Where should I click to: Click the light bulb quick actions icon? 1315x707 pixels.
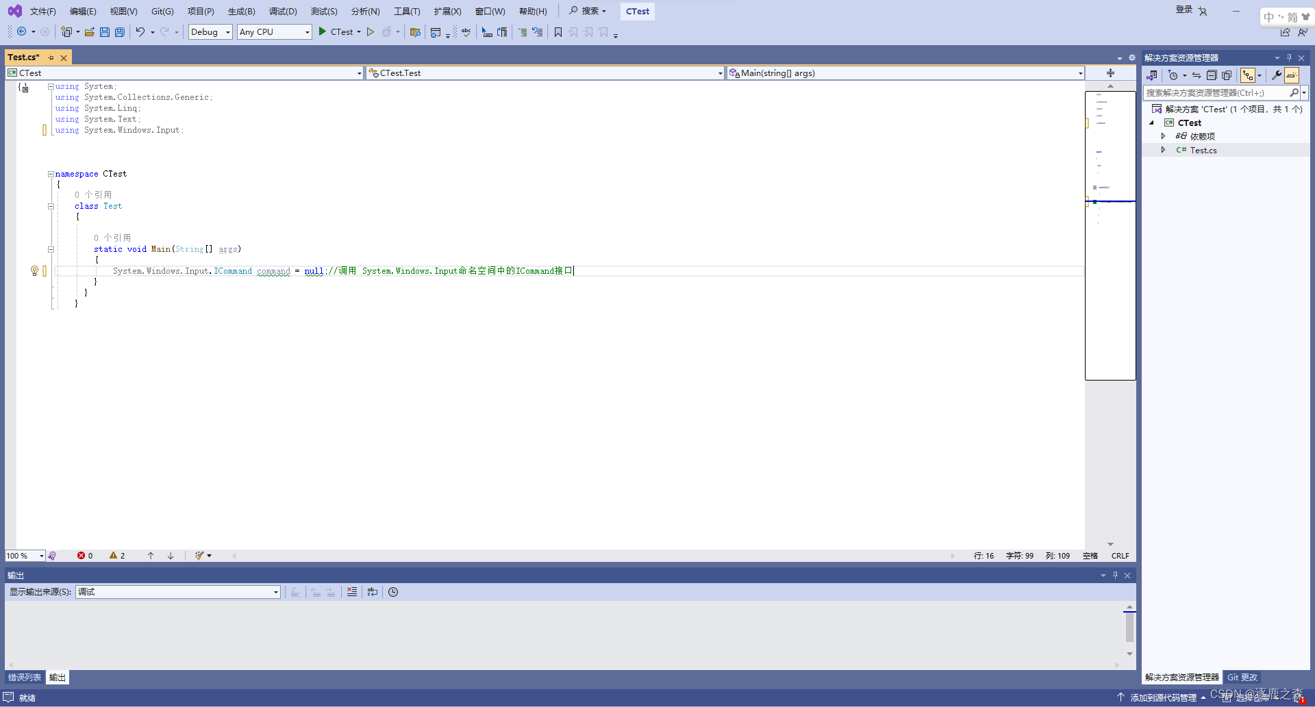tap(34, 271)
